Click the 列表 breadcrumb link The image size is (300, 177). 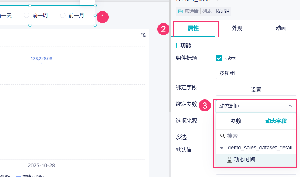tap(207, 11)
